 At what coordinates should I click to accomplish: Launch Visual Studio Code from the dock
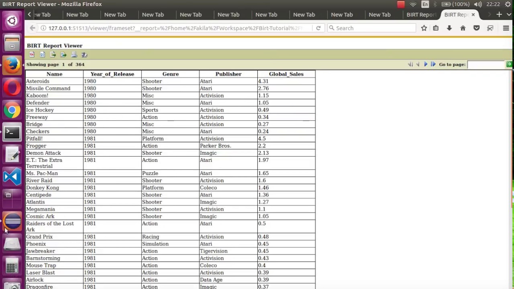12,177
